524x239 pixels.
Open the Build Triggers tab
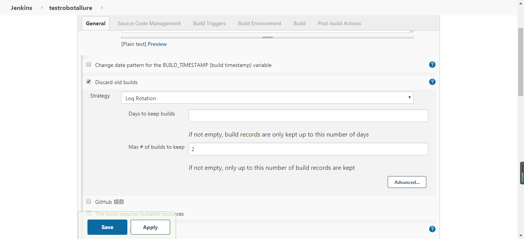click(x=209, y=23)
